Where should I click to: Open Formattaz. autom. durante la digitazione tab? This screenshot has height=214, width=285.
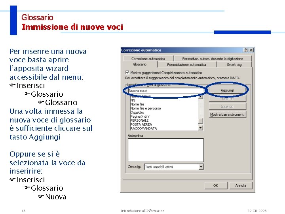pyautogui.click(x=213, y=59)
